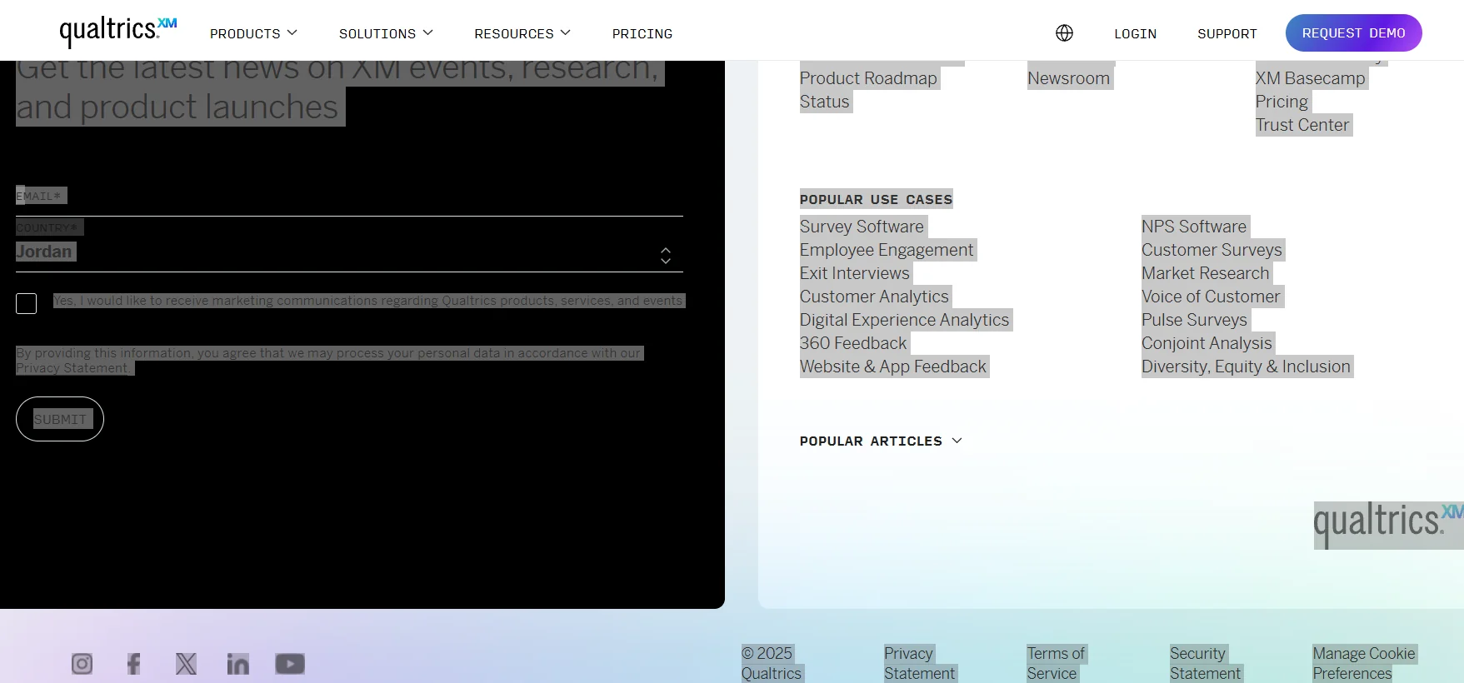Click the Login link
1464x683 pixels.
pyautogui.click(x=1136, y=33)
